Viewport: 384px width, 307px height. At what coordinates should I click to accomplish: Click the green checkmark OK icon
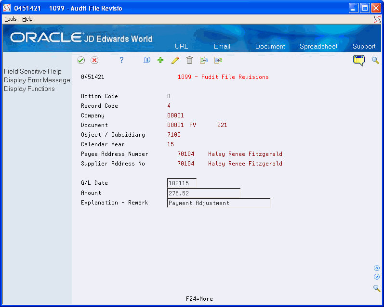click(81, 60)
